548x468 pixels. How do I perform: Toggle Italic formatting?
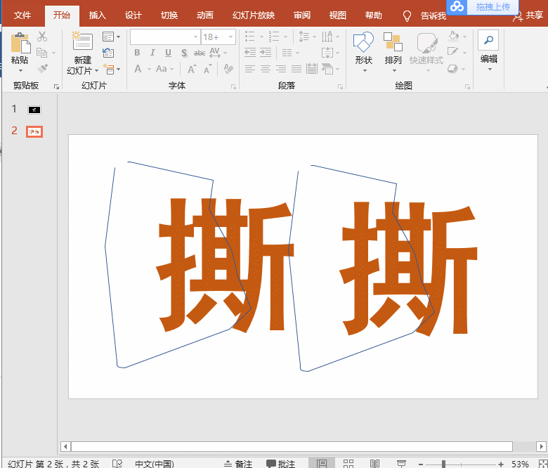coord(152,53)
